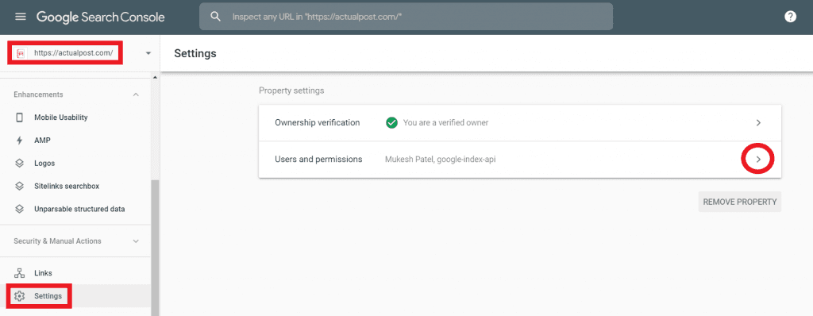813x316 pixels.
Task: Click the URL inspection search field
Action: click(406, 17)
